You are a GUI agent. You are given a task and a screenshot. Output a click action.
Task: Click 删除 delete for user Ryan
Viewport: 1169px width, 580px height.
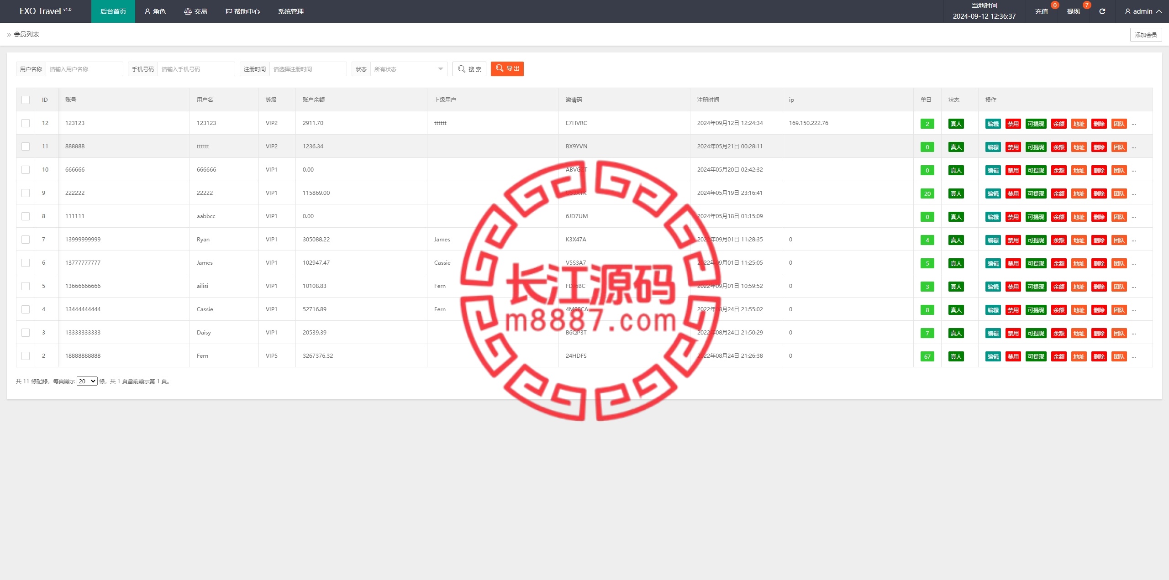(1099, 240)
